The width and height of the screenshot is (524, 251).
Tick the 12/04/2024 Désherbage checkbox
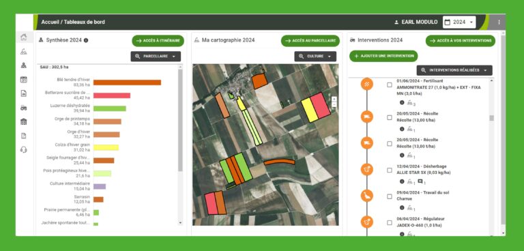point(390,170)
